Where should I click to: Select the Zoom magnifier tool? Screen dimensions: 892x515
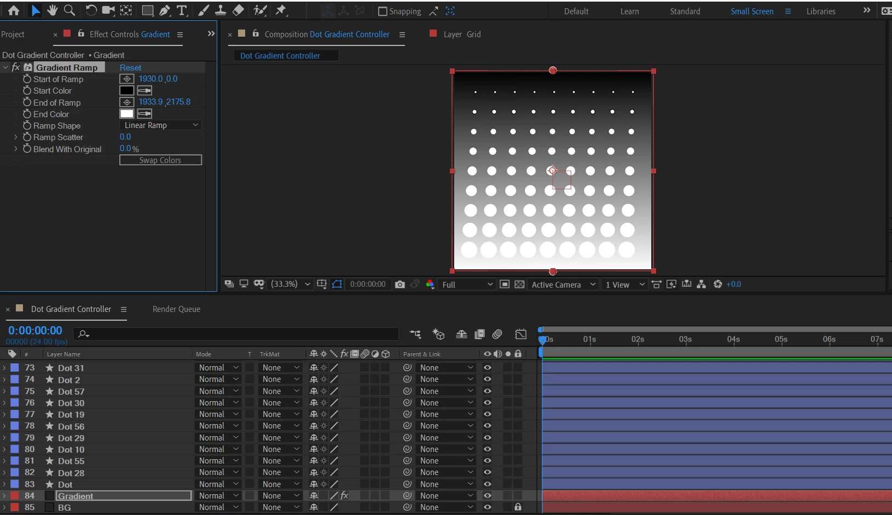coord(69,10)
